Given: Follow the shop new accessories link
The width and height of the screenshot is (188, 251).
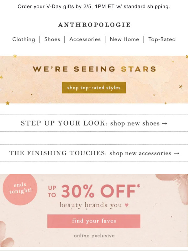Looking at the screenshot, I should tap(140, 153).
